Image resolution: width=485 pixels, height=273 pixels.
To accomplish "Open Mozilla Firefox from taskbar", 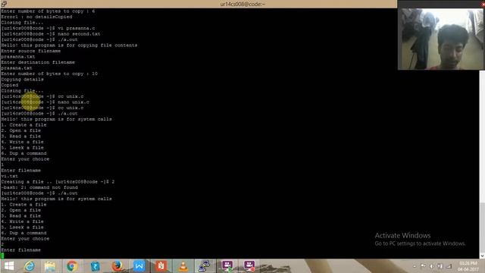I will coord(117,266).
